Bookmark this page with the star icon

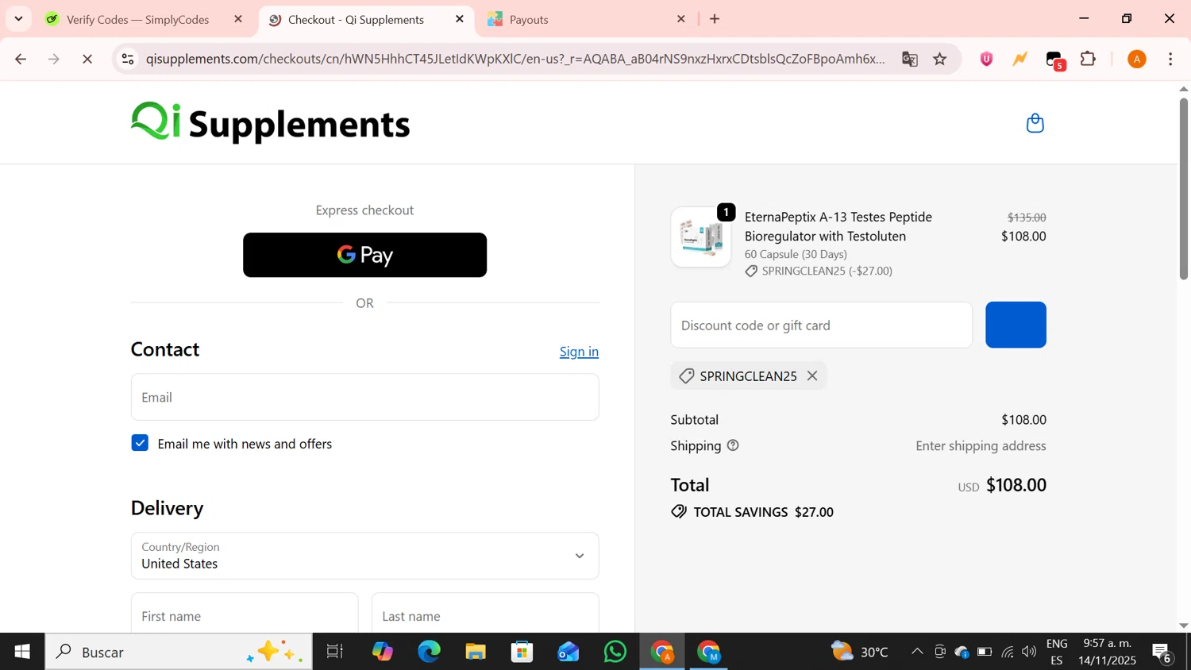coord(940,59)
